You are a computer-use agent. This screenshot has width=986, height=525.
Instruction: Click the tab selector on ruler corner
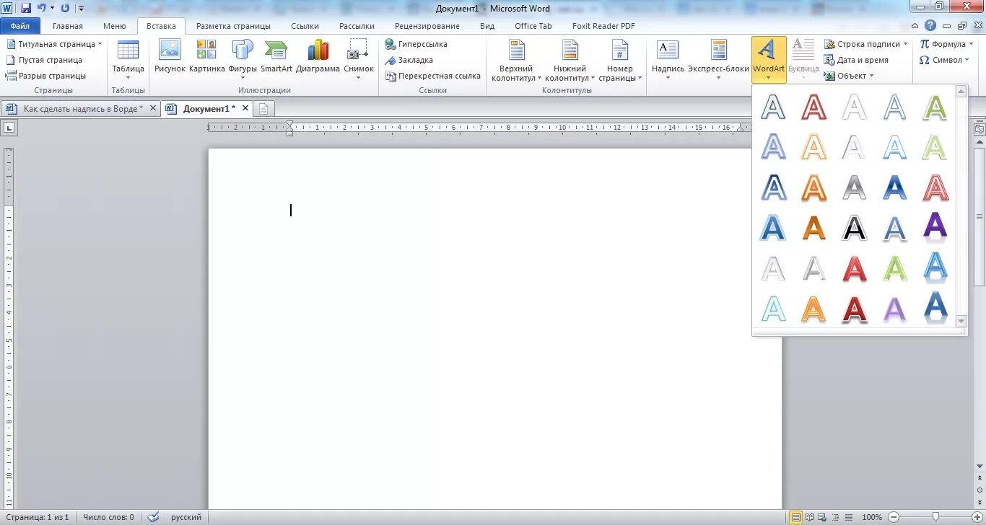(x=9, y=128)
